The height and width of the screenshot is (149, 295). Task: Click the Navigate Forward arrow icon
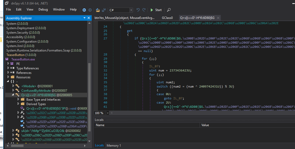90,10
